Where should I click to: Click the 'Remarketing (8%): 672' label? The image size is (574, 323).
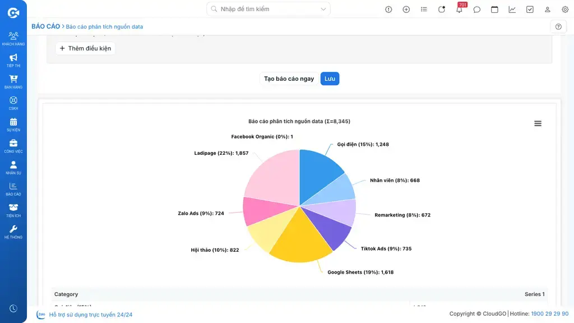tap(402, 215)
